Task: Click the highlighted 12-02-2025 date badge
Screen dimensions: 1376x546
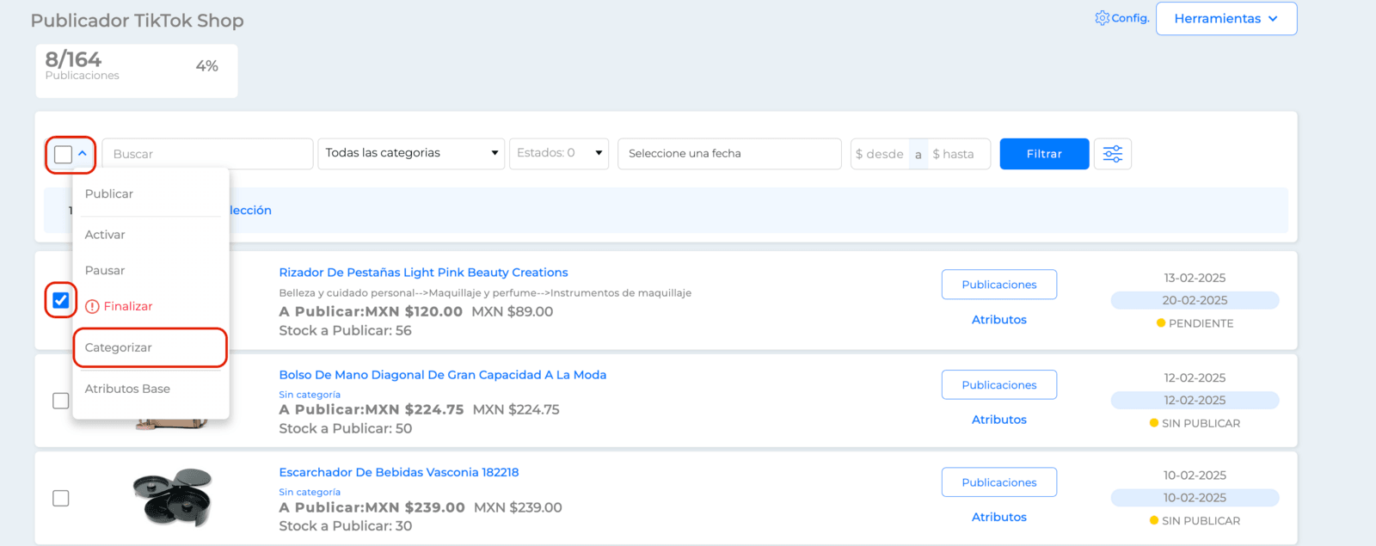Action: pyautogui.click(x=1195, y=400)
